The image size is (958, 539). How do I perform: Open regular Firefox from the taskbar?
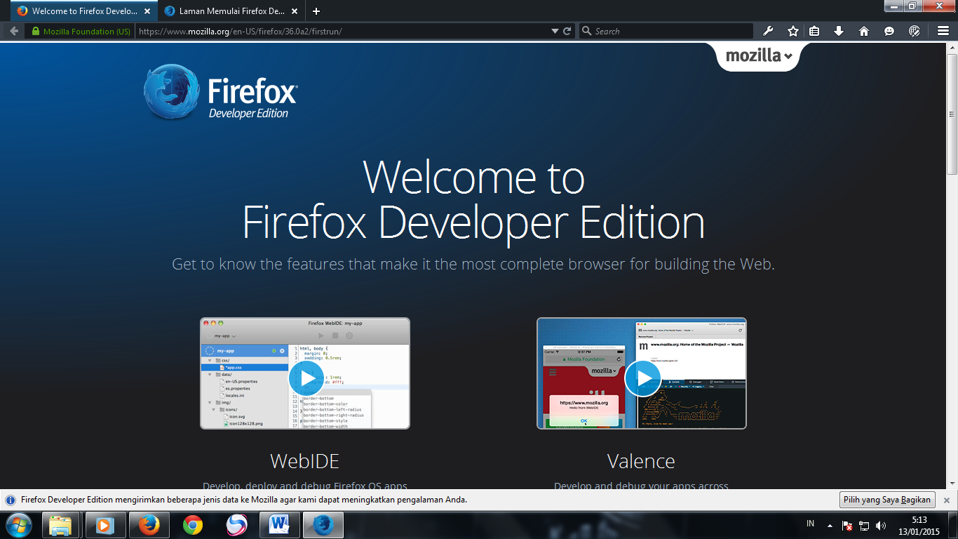[x=149, y=525]
